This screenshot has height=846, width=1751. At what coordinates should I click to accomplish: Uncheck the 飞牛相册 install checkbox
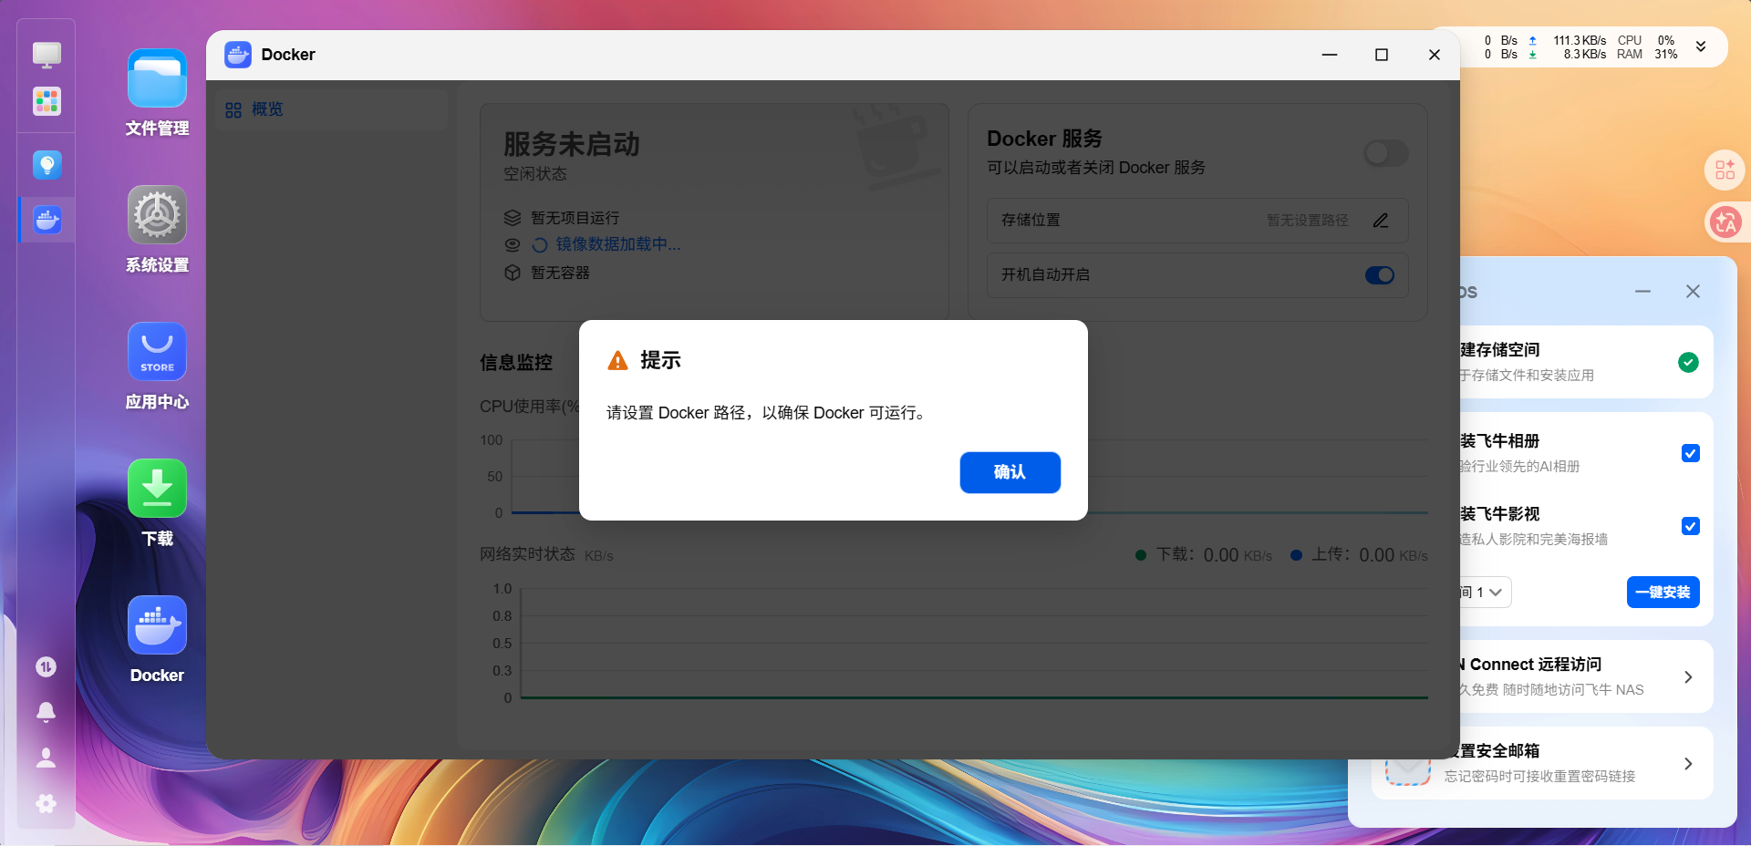tap(1690, 453)
